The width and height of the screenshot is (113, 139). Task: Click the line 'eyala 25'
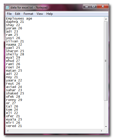tap(14, 119)
